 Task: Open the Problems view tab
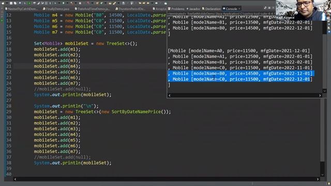(x=176, y=9)
